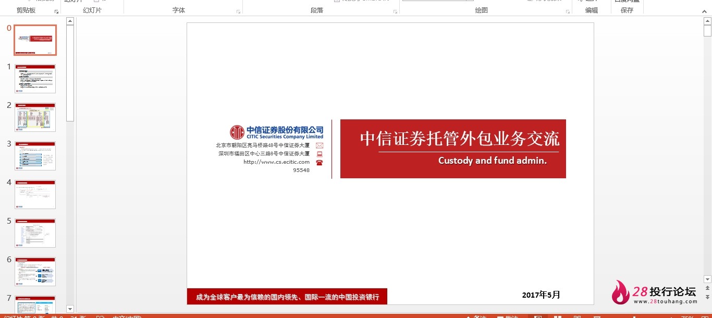The height and width of the screenshot is (318, 712).
Task: Click thumbnail panel scroll-down arrow
Action: [x=70, y=309]
